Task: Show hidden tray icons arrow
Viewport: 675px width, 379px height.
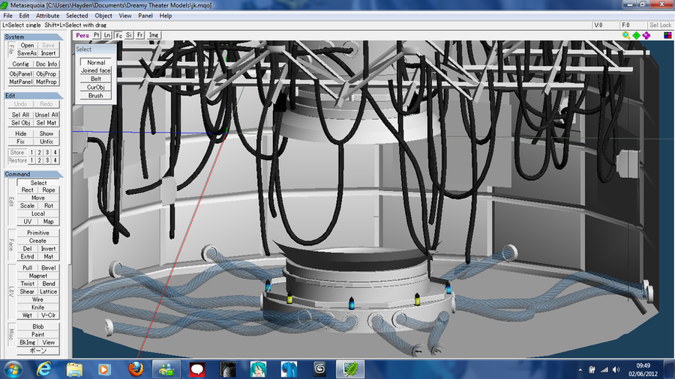Action: (x=580, y=369)
